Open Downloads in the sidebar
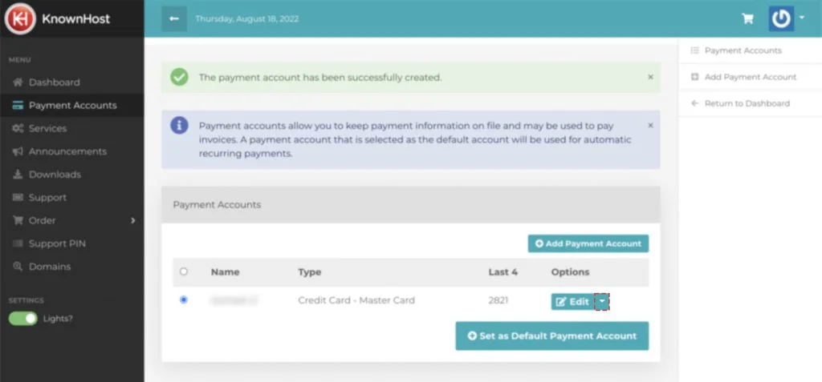 click(55, 175)
